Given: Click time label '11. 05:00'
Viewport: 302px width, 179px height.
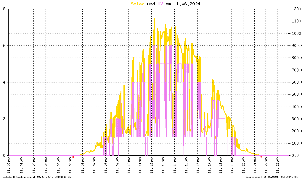Looking at the screenshot, I should (70, 165).
